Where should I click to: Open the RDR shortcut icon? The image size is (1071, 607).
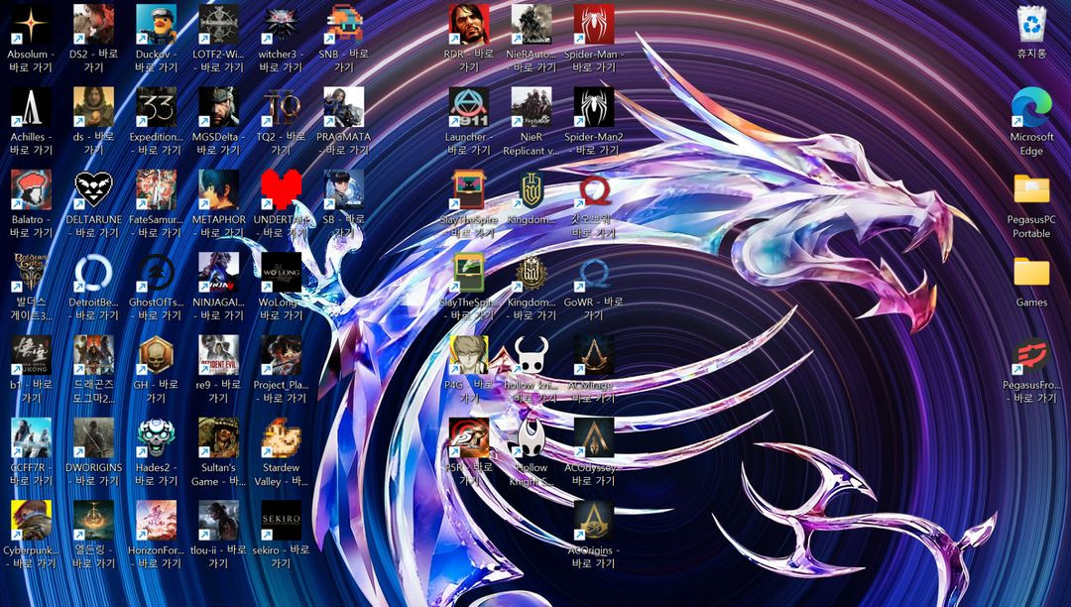click(468, 25)
